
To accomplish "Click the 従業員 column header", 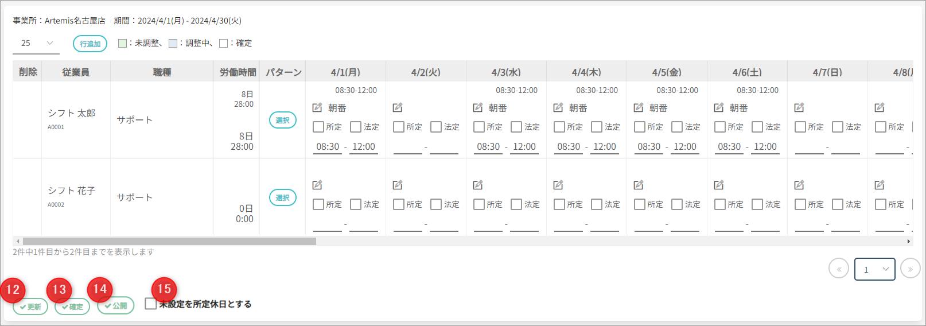I will pos(76,72).
